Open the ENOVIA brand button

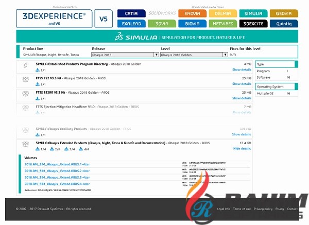coord(192,13)
